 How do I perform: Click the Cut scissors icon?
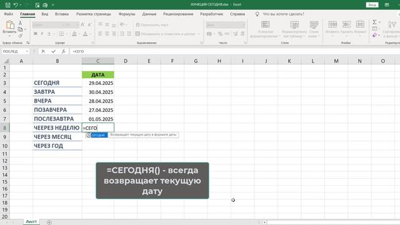point(21,23)
